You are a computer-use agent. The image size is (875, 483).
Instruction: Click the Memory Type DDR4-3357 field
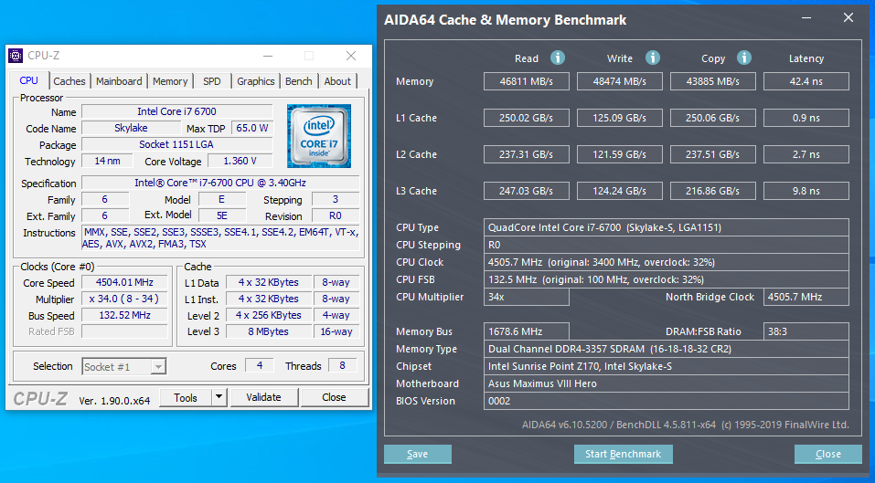pyautogui.click(x=667, y=349)
